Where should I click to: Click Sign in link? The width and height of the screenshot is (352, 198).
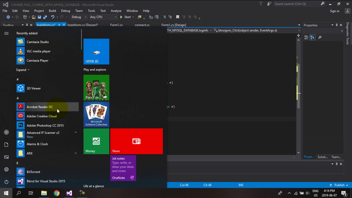335,11
